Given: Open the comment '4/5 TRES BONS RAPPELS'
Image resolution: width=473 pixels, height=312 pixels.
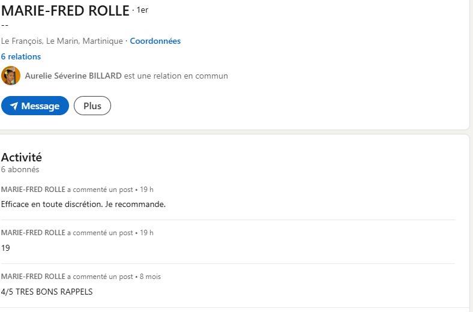Looking at the screenshot, I should tap(47, 292).
